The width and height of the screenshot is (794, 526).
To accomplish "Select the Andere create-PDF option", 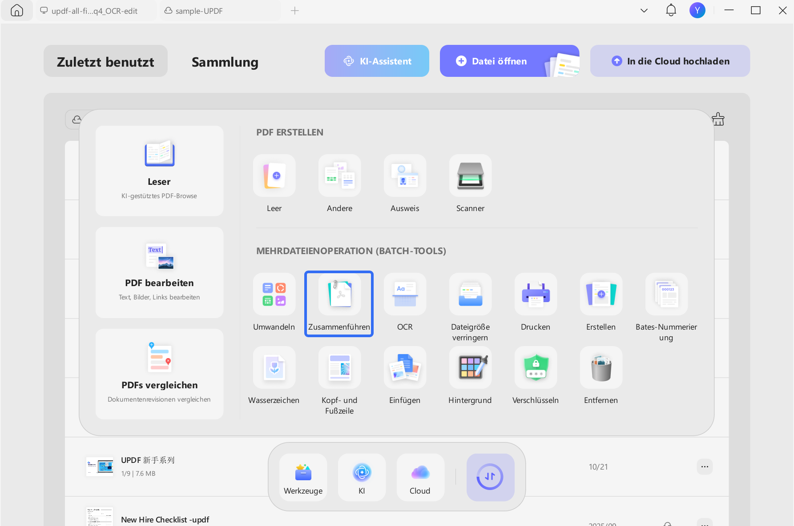I will click(x=339, y=175).
